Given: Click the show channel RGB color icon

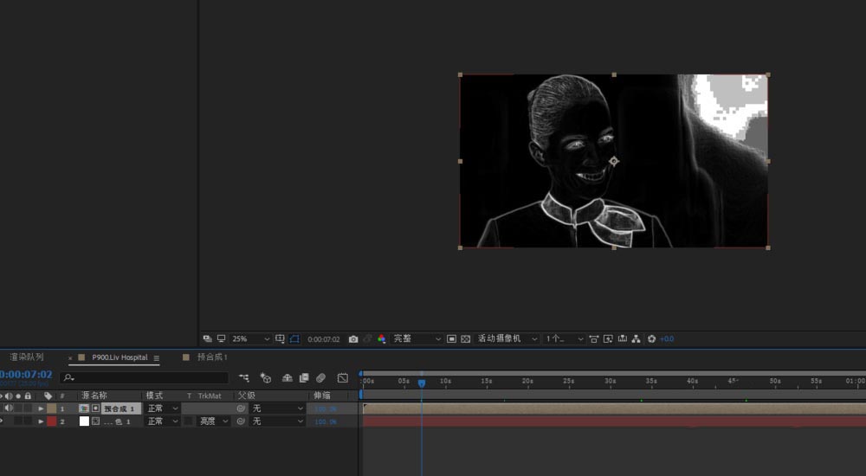Looking at the screenshot, I should tap(382, 339).
